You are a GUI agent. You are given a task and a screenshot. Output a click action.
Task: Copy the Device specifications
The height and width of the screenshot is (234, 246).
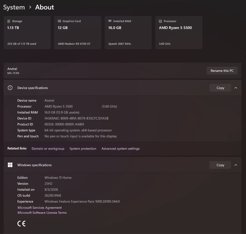(220, 88)
